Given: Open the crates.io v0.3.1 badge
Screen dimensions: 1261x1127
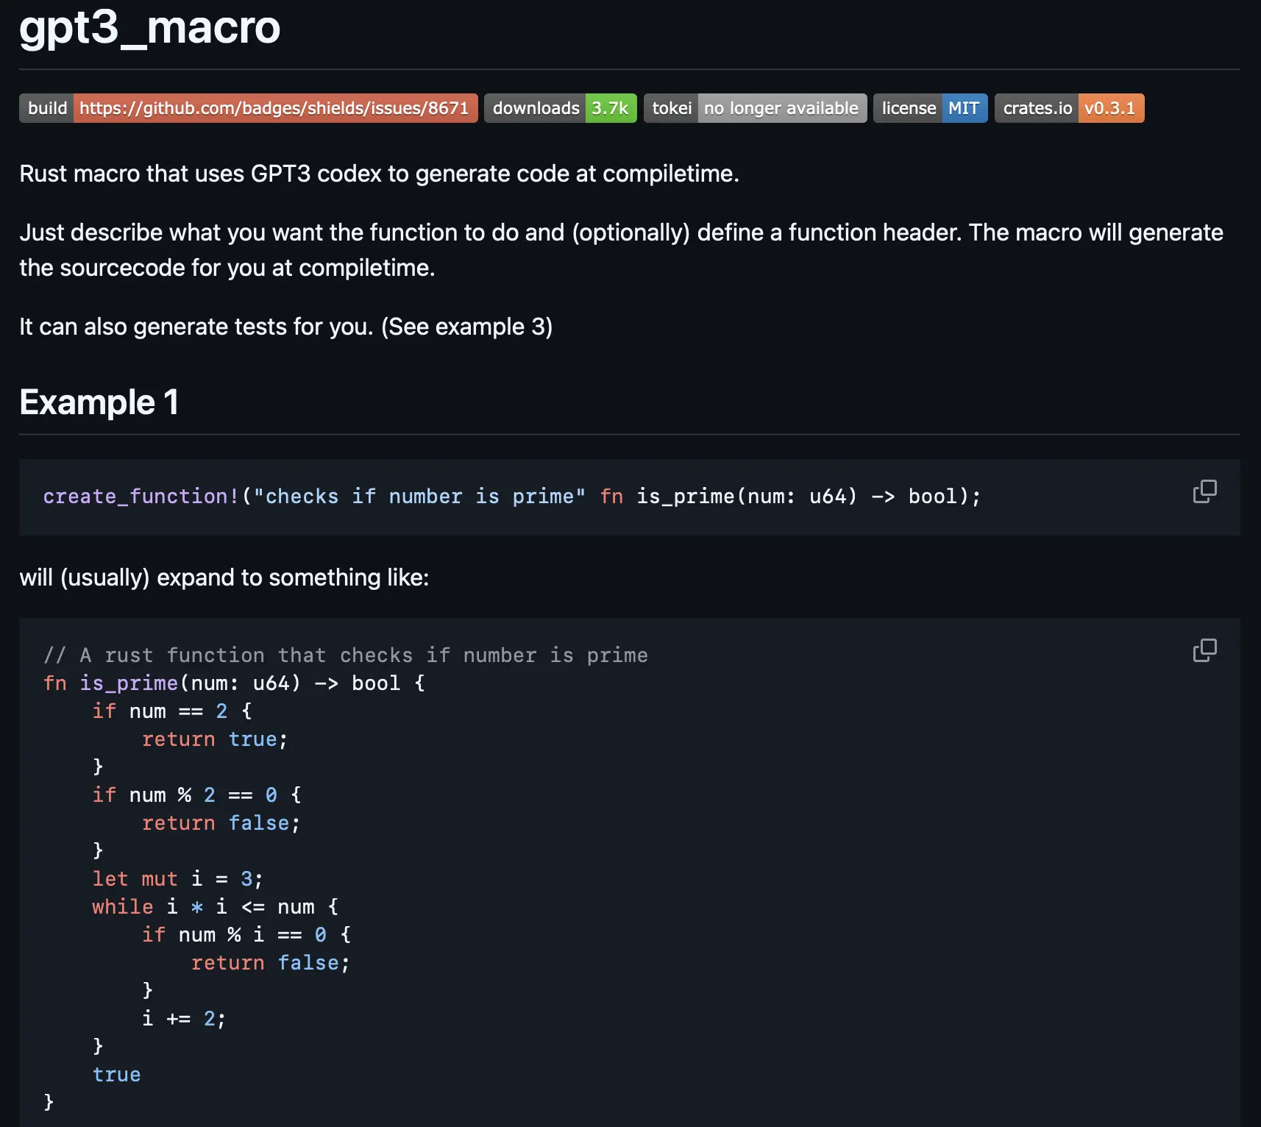Looking at the screenshot, I should (x=1069, y=108).
